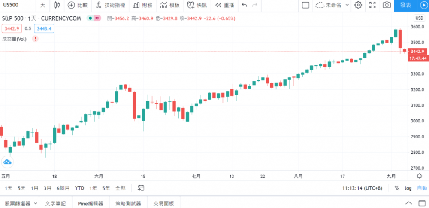This screenshot has height=208, width=429.
Task: Open the 技術指標 indicators menu
Action: click(110, 5)
